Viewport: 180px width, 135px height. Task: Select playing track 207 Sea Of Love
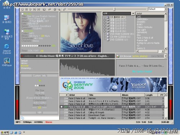pyautogui.click(x=112, y=107)
